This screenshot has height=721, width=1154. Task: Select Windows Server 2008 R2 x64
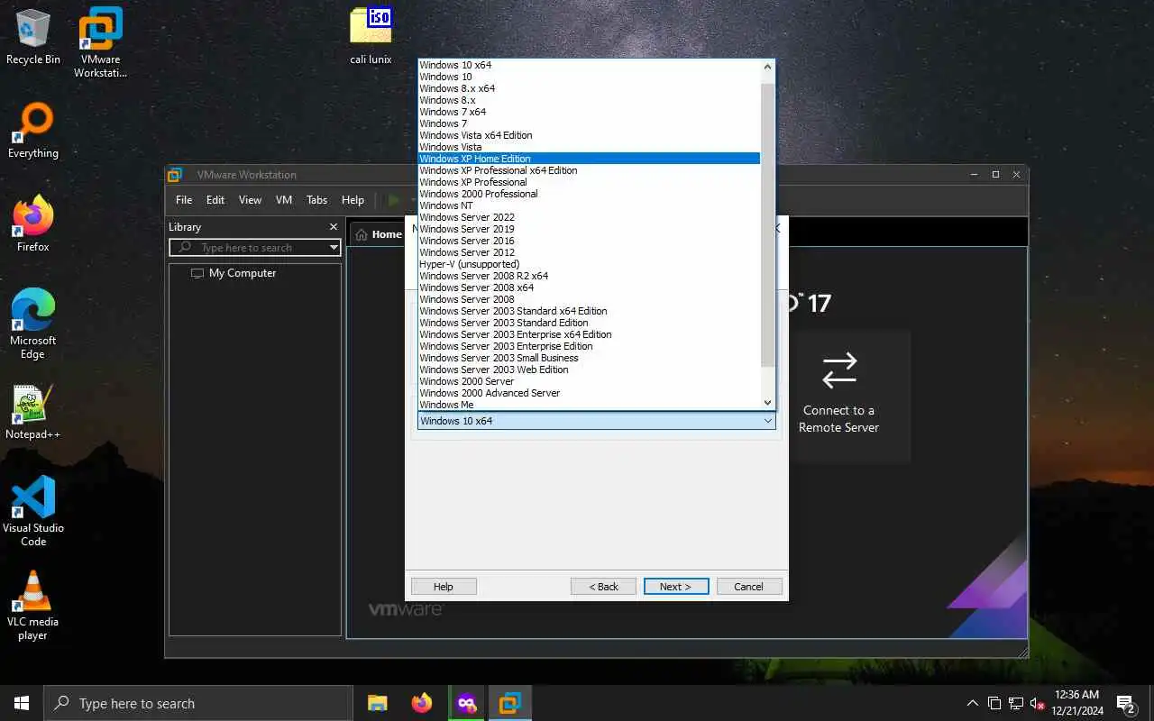pos(590,276)
